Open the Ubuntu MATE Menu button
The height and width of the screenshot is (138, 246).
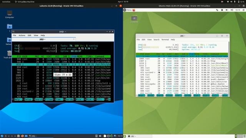(127, 10)
